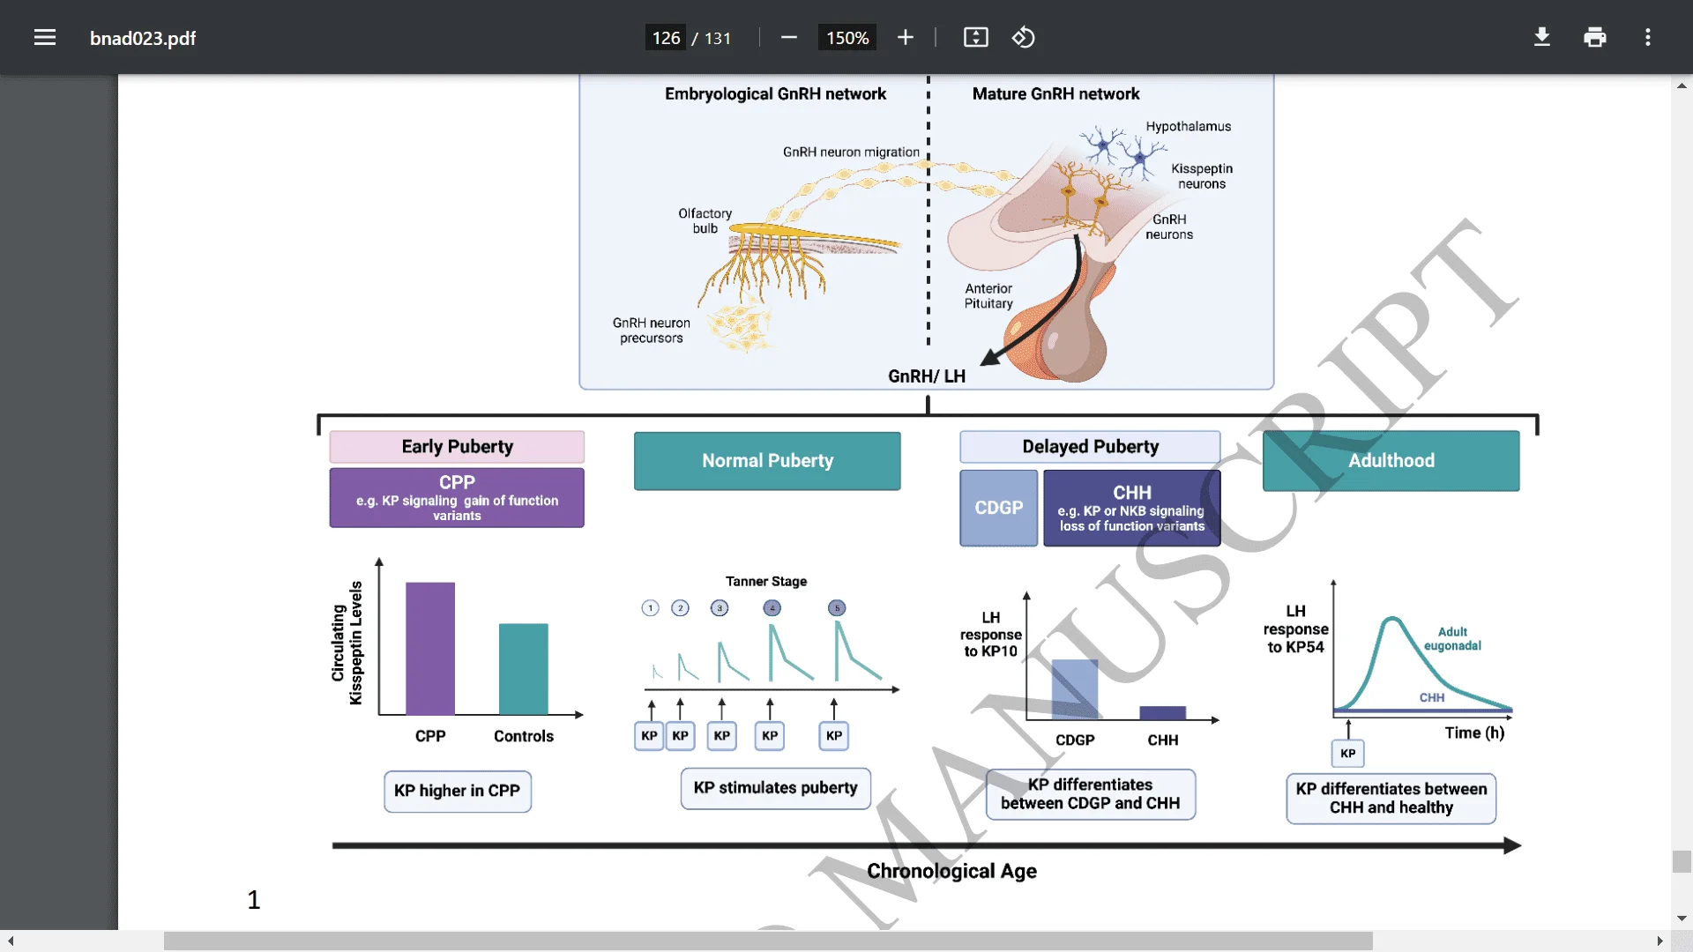The height and width of the screenshot is (952, 1693).
Task: Click the Delayed Puberty heading
Action: coord(1090,447)
